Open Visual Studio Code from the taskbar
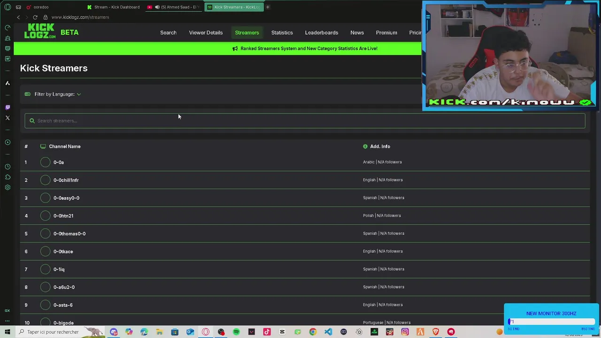The width and height of the screenshot is (601, 338). (x=328, y=332)
